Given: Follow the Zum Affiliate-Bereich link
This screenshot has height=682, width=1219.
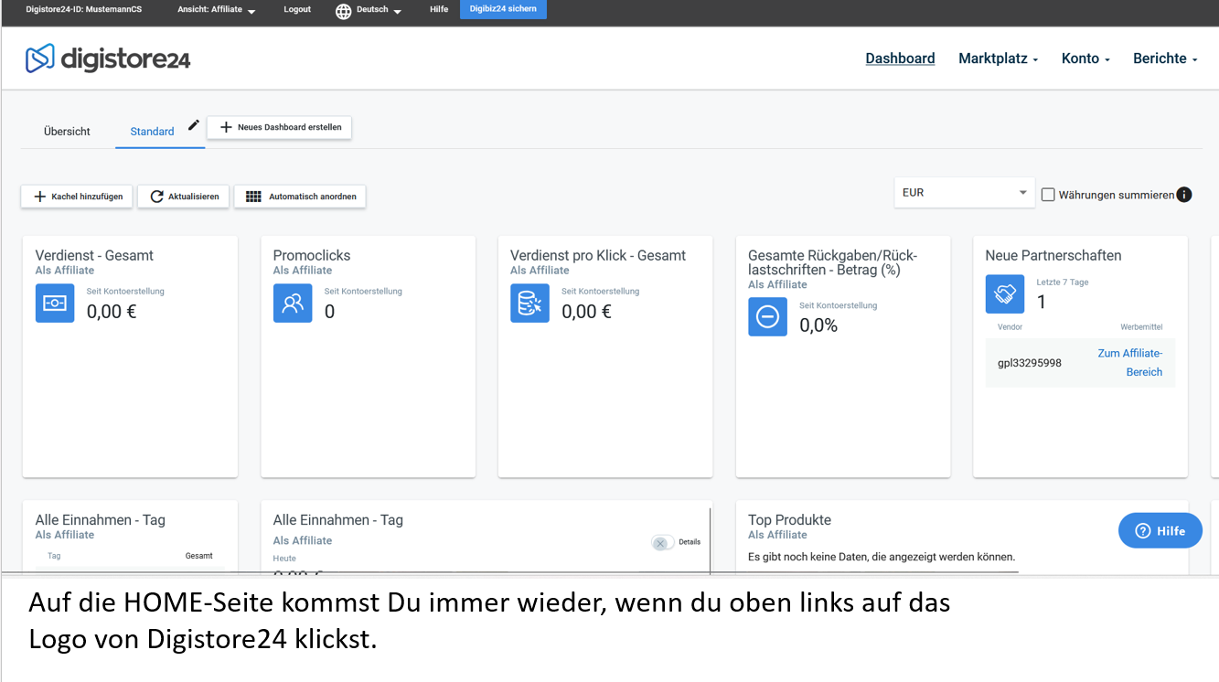Looking at the screenshot, I should (x=1130, y=363).
